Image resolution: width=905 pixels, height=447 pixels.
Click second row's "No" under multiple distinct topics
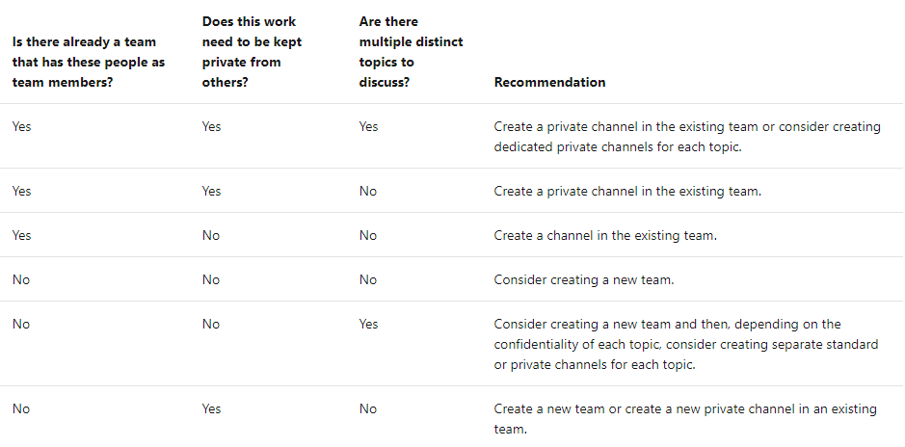pos(367,191)
